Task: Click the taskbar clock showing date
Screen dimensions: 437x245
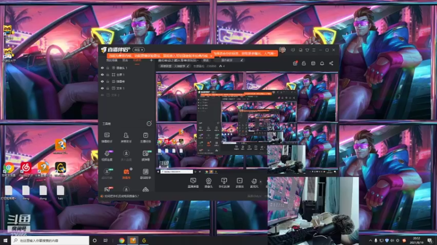Action: (416, 241)
